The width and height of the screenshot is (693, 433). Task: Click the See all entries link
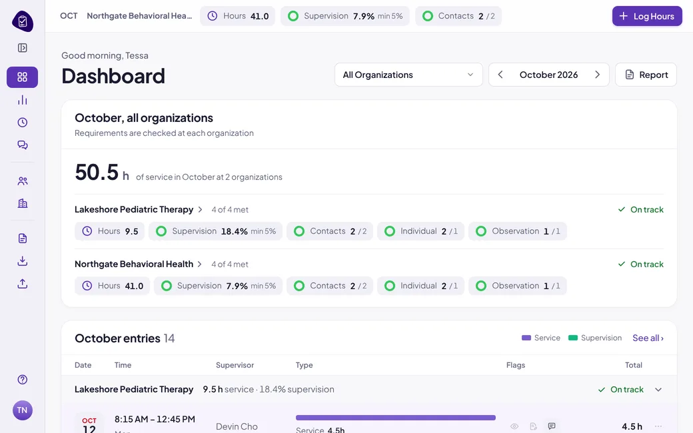tap(648, 338)
